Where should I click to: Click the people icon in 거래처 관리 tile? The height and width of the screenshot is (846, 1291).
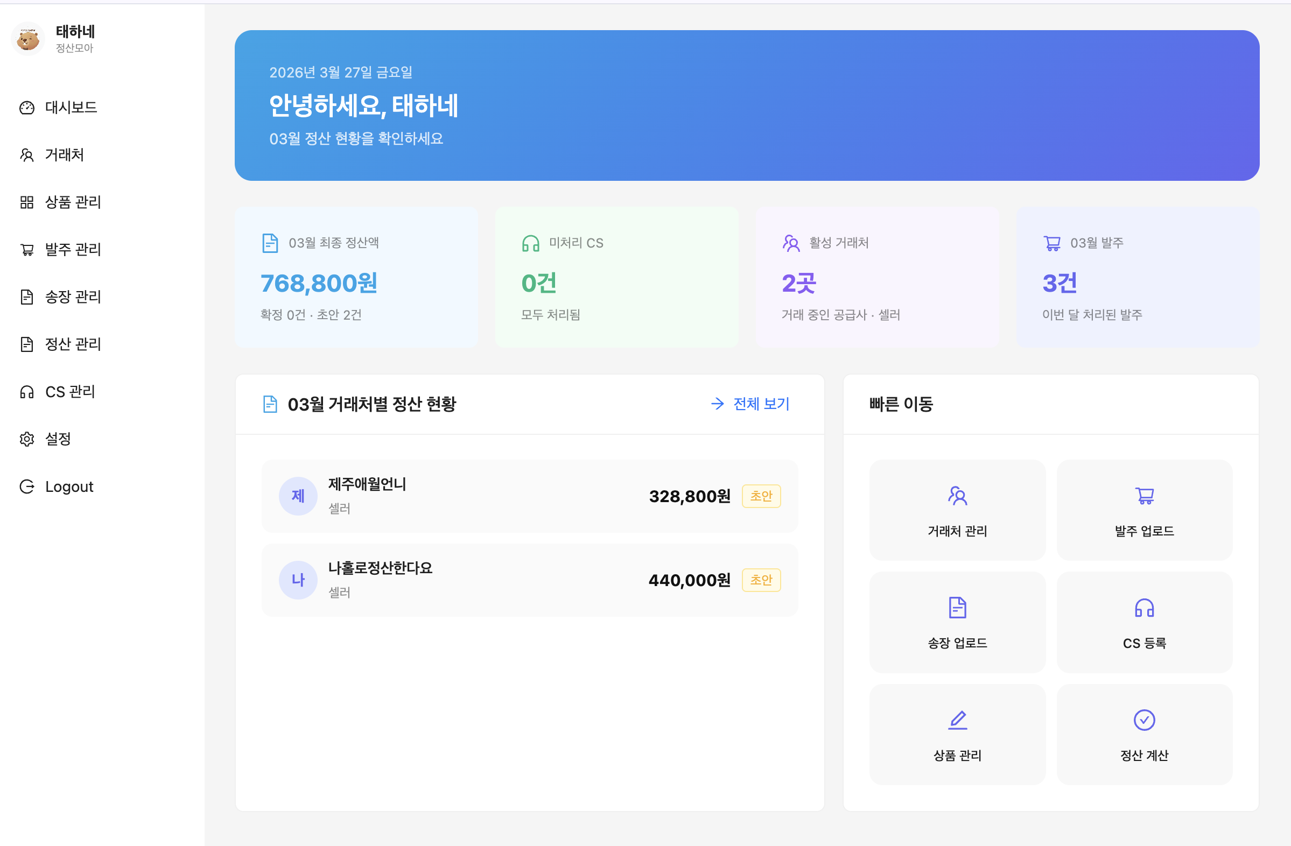[957, 496]
